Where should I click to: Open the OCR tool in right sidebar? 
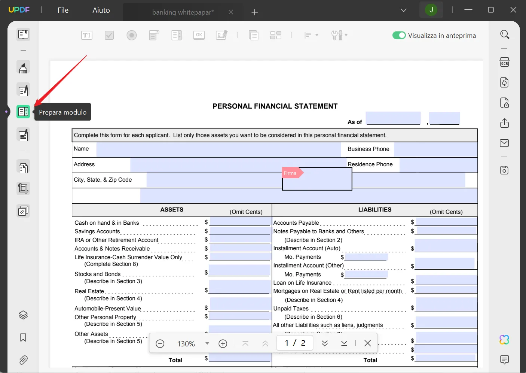coord(504,62)
